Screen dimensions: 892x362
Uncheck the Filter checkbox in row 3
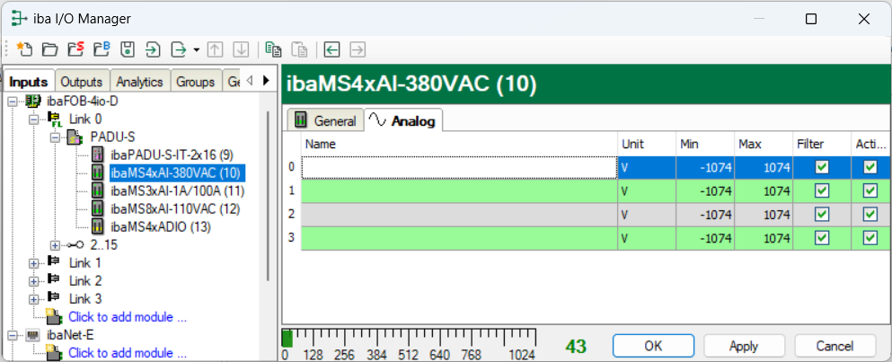[x=821, y=238]
